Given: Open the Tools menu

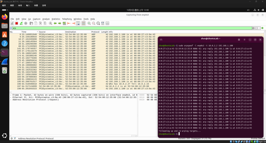Looking at the screenshot, I should pyautogui.click(x=86, y=19).
